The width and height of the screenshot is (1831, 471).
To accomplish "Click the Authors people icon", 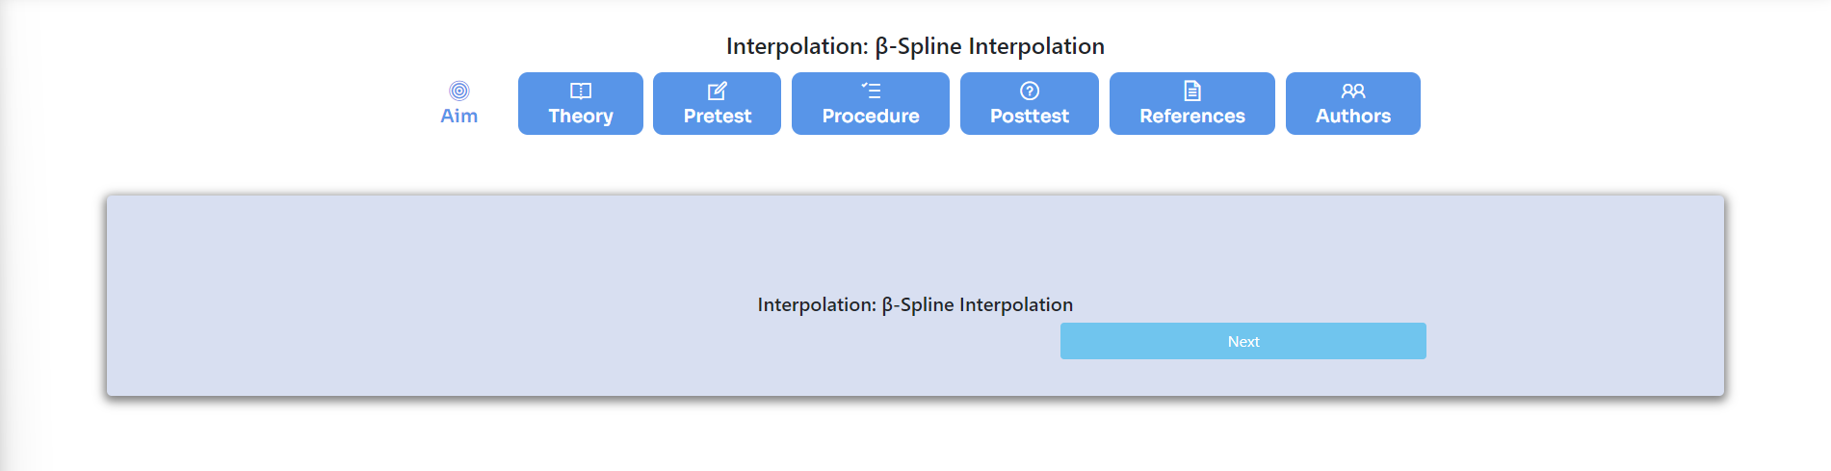I will [1353, 91].
